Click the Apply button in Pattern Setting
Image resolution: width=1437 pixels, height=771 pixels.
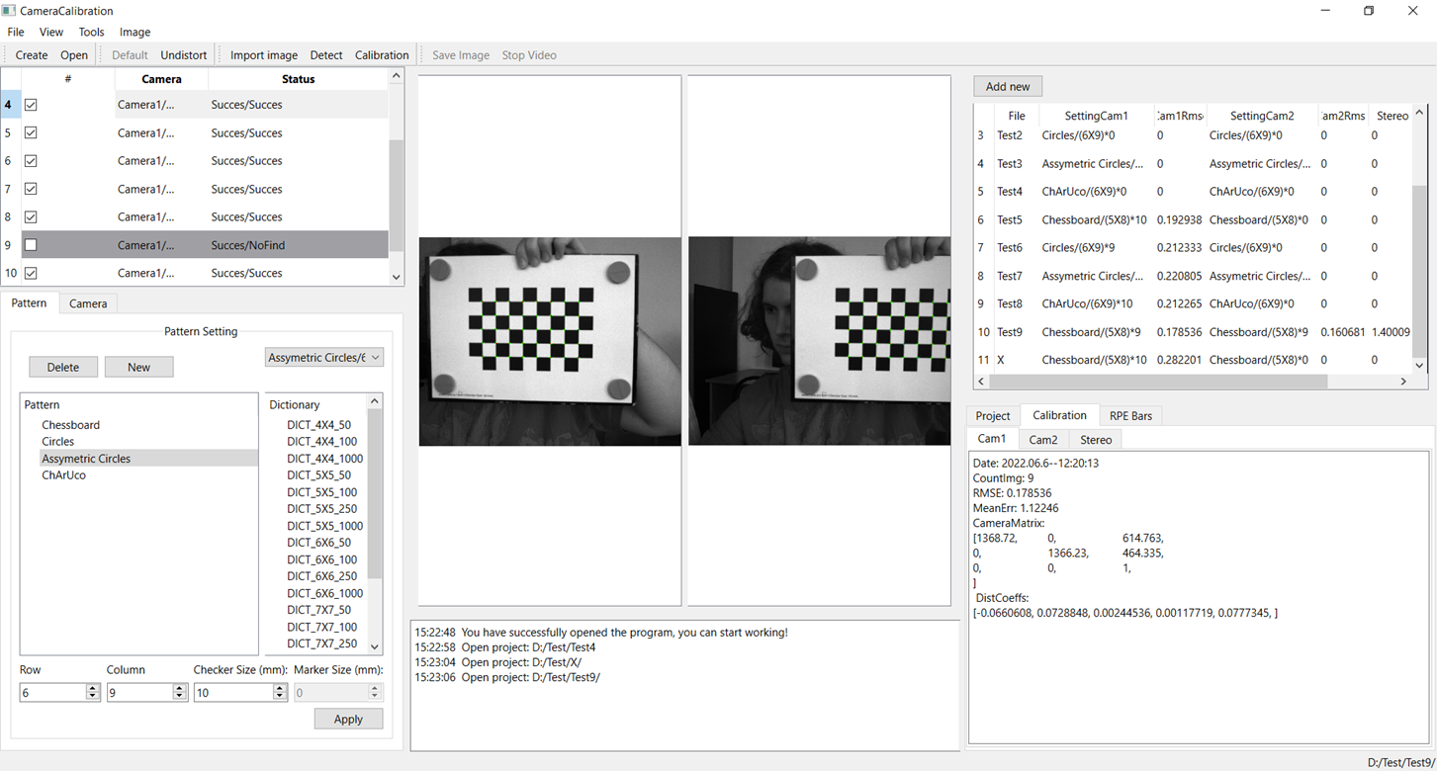(x=348, y=719)
